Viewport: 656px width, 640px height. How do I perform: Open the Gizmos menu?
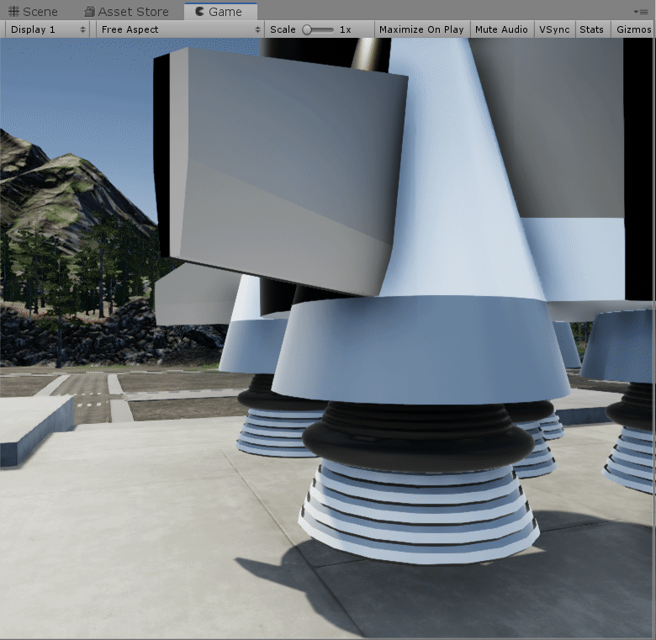pos(633,29)
